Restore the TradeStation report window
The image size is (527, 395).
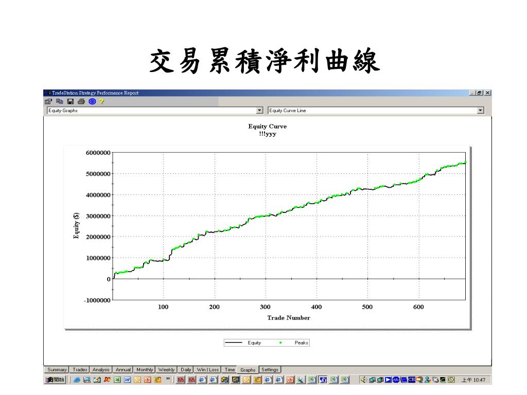point(480,93)
